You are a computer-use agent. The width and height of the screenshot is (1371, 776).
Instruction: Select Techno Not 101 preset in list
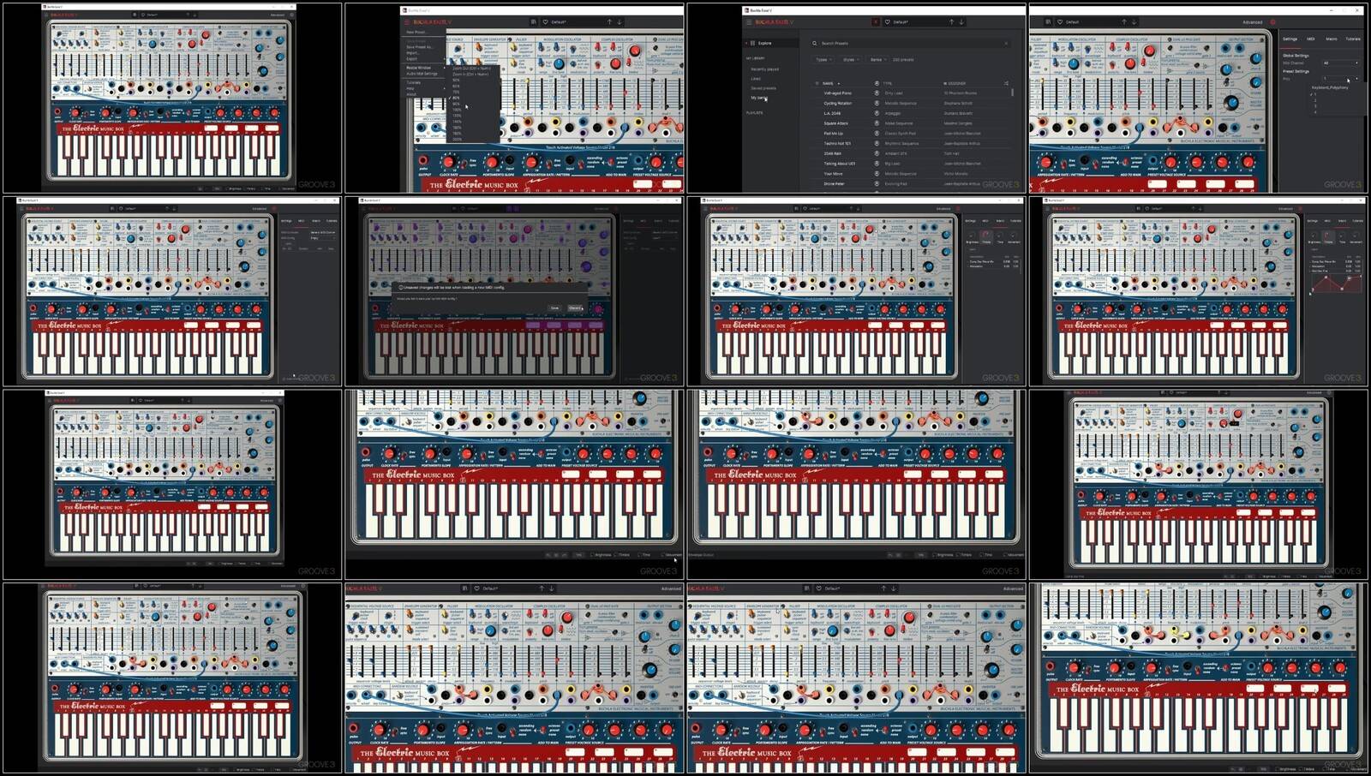coord(837,143)
